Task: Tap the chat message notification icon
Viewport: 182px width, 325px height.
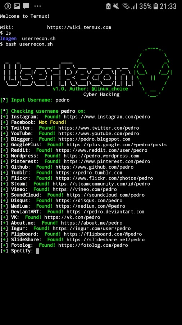Action: point(26,6)
